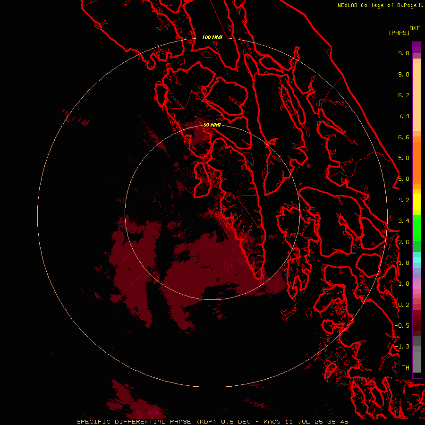Click the 9.0 value on color scale
The height and width of the screenshot is (425, 425).
click(x=404, y=74)
